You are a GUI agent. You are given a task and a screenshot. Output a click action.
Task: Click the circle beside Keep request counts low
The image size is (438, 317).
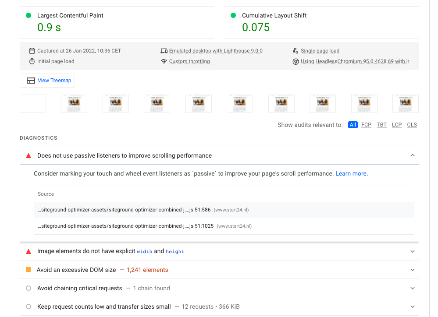[28, 306]
